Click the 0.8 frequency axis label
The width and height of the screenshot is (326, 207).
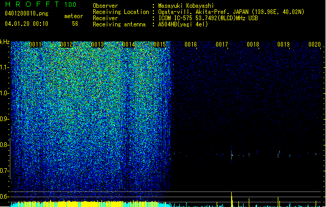tap(4, 145)
